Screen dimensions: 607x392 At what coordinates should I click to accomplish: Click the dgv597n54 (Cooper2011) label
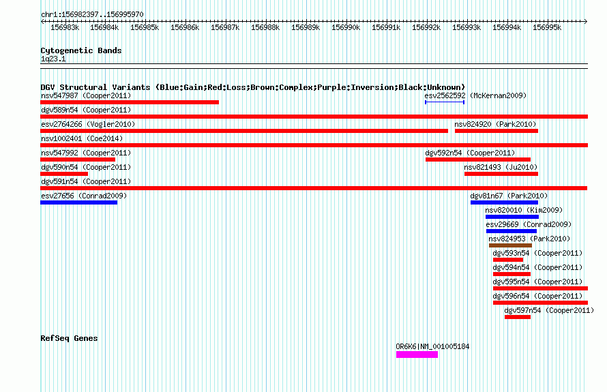pyautogui.click(x=549, y=310)
